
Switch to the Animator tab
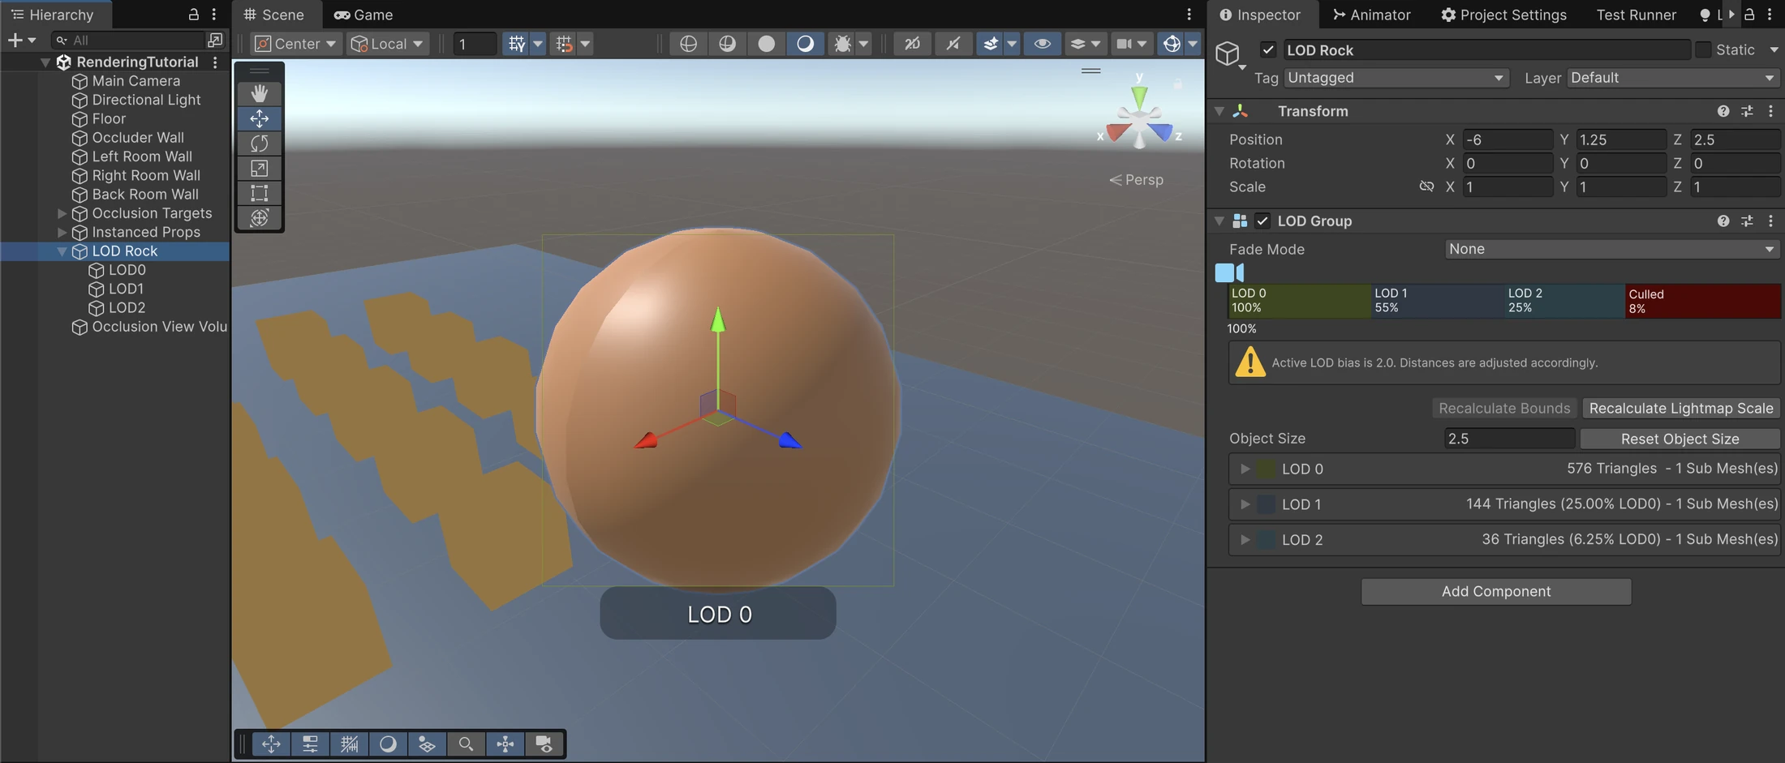[1372, 15]
